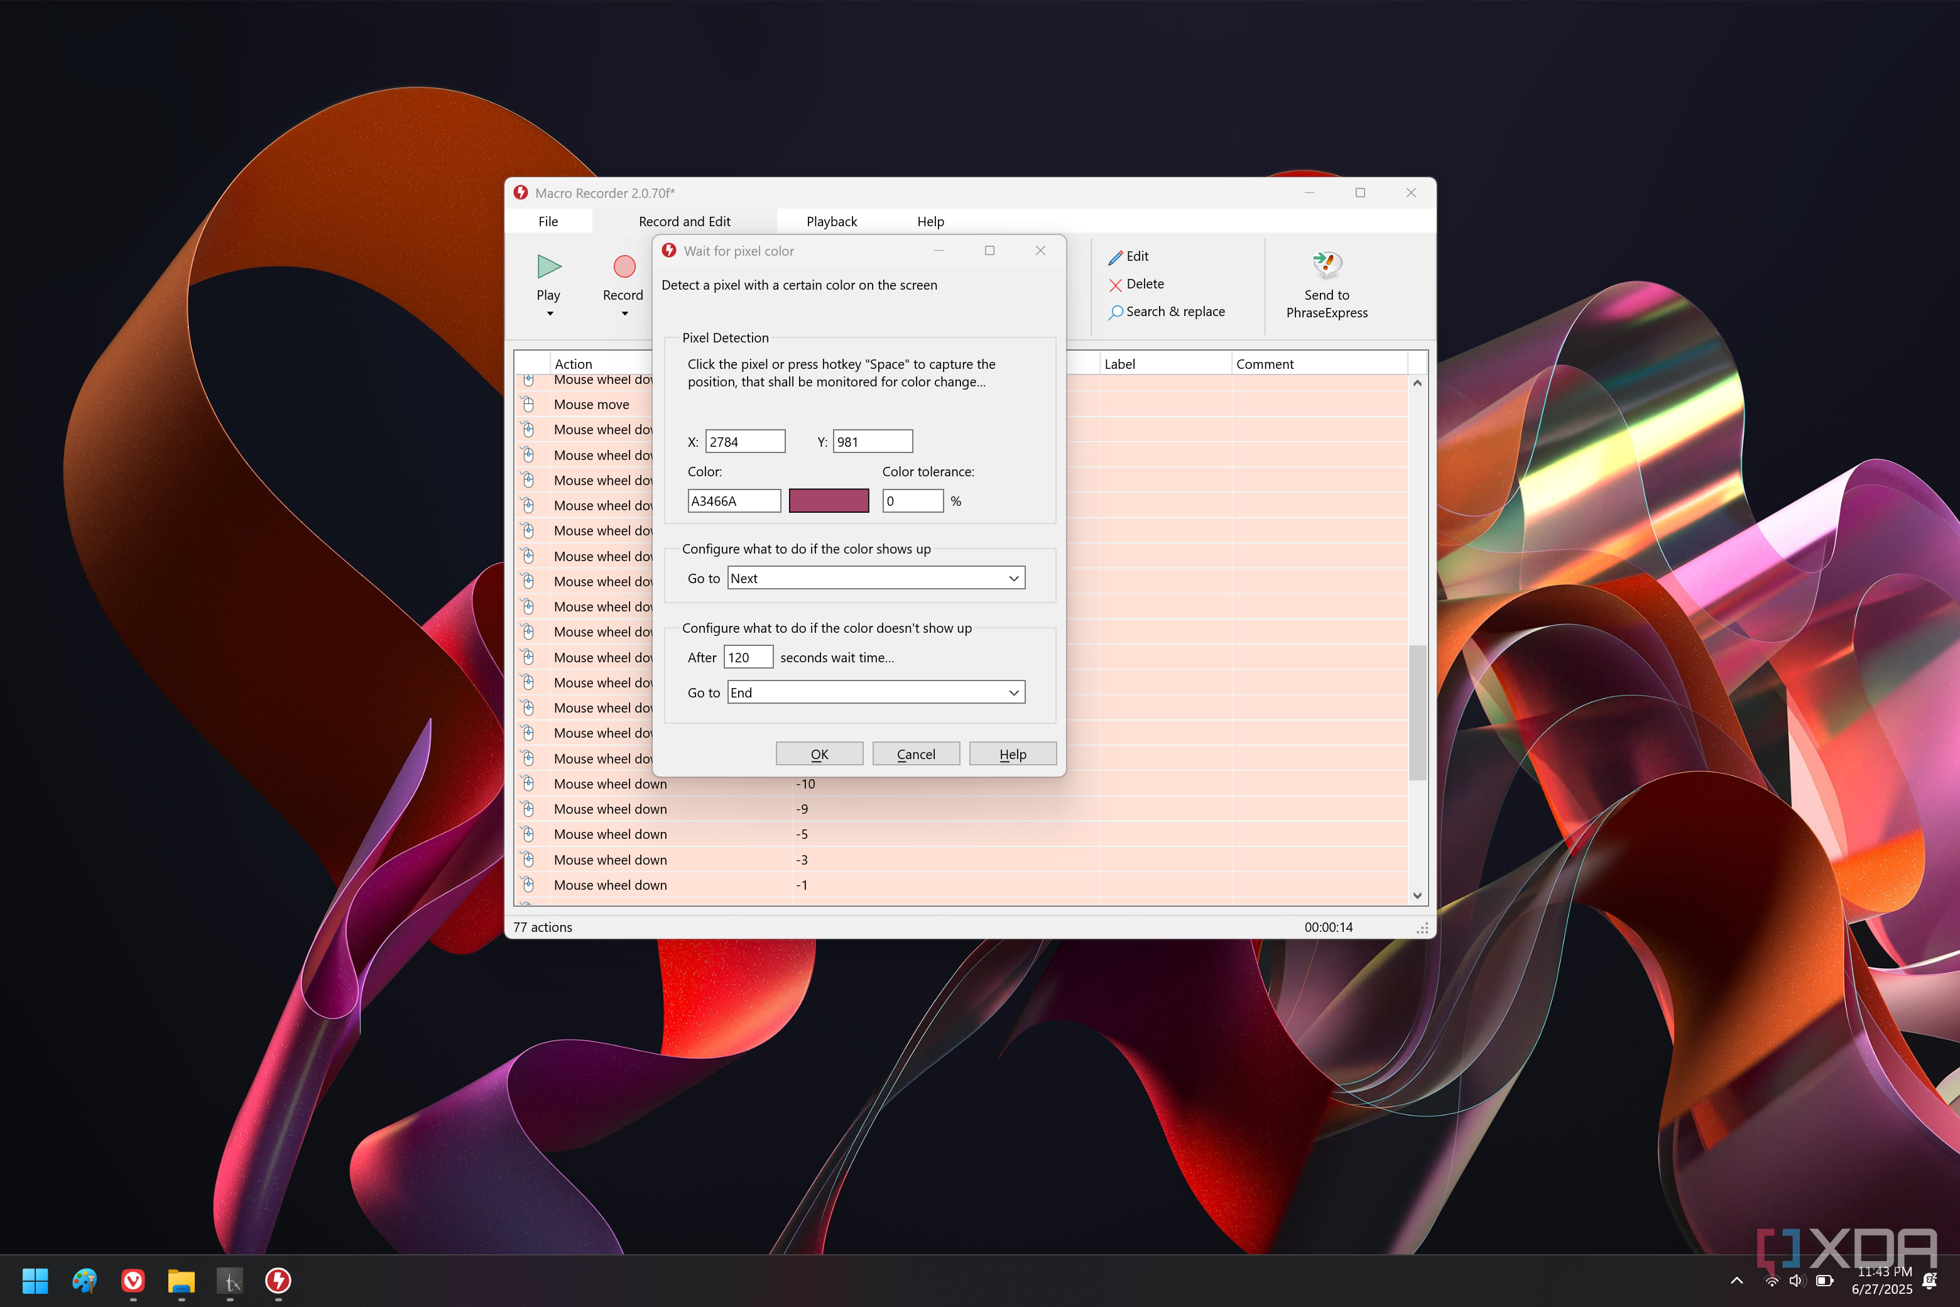Click the green Play icon
This screenshot has width=1960, height=1307.
(548, 266)
